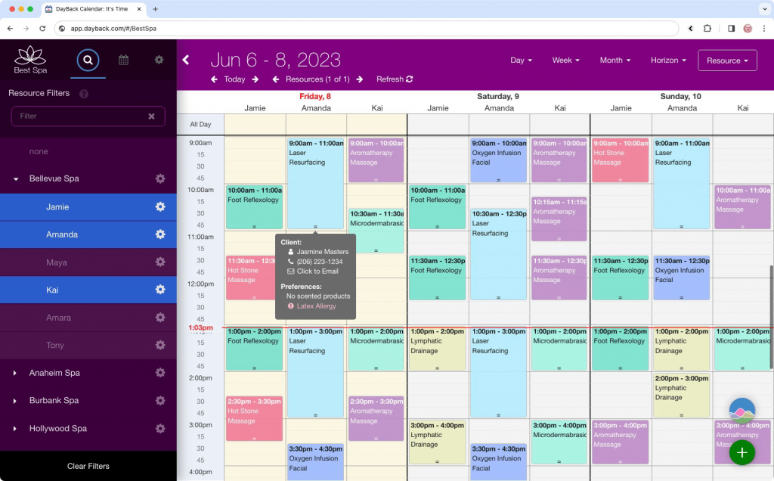774x481 pixels.
Task: Open Resource Filters help question mark
Action: click(82, 93)
